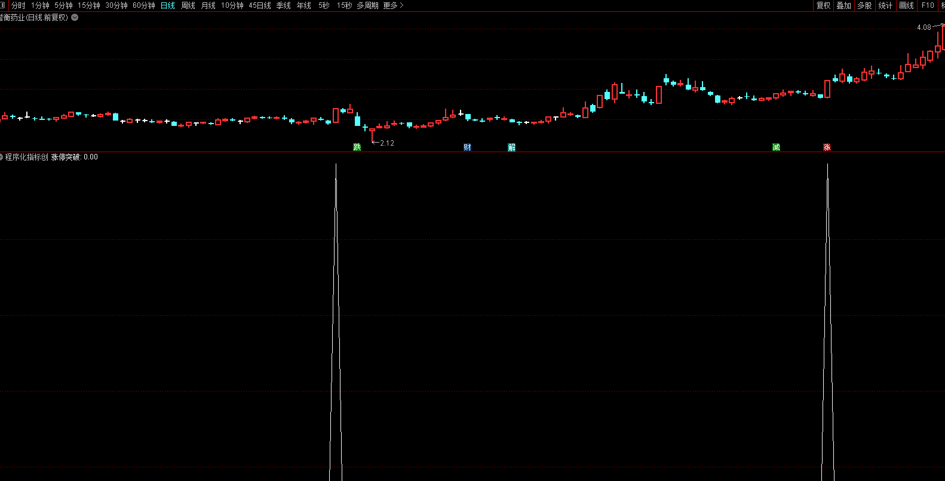This screenshot has height=481, width=945.
Task: Open the stock title dropdown arrow
Action: pyautogui.click(x=75, y=17)
